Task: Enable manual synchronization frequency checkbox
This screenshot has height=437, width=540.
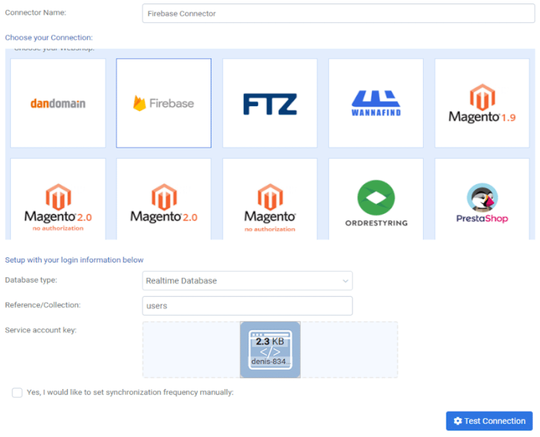Action: pyautogui.click(x=17, y=393)
